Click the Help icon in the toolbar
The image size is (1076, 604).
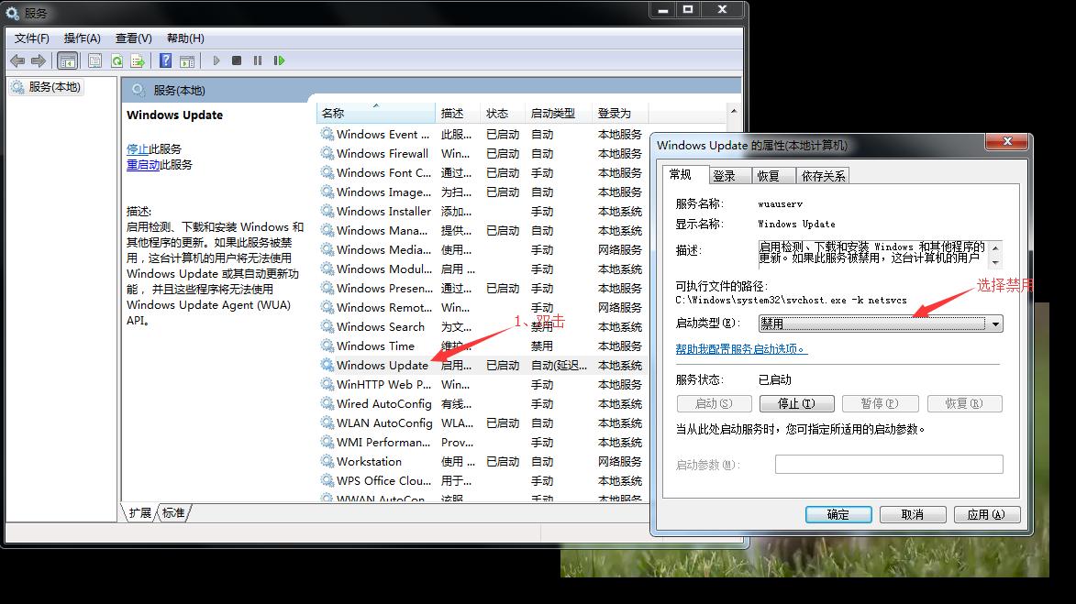pyautogui.click(x=165, y=60)
